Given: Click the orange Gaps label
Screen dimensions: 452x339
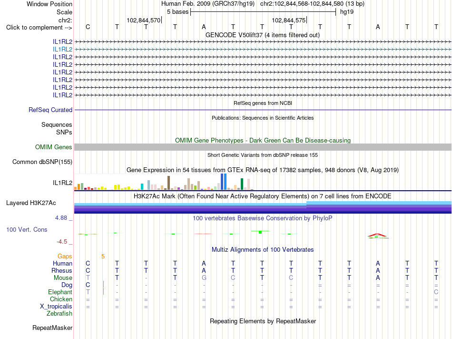Looking at the screenshot, I should [x=65, y=256].
